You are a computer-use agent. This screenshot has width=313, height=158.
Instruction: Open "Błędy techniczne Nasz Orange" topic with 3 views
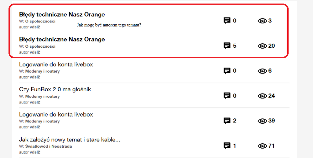point(62,15)
